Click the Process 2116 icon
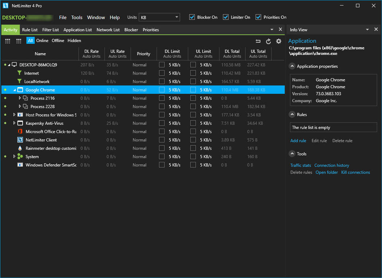Image resolution: width=382 pixels, height=278 pixels. click(26, 98)
